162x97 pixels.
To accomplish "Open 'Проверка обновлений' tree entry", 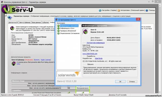I will (68, 31).
